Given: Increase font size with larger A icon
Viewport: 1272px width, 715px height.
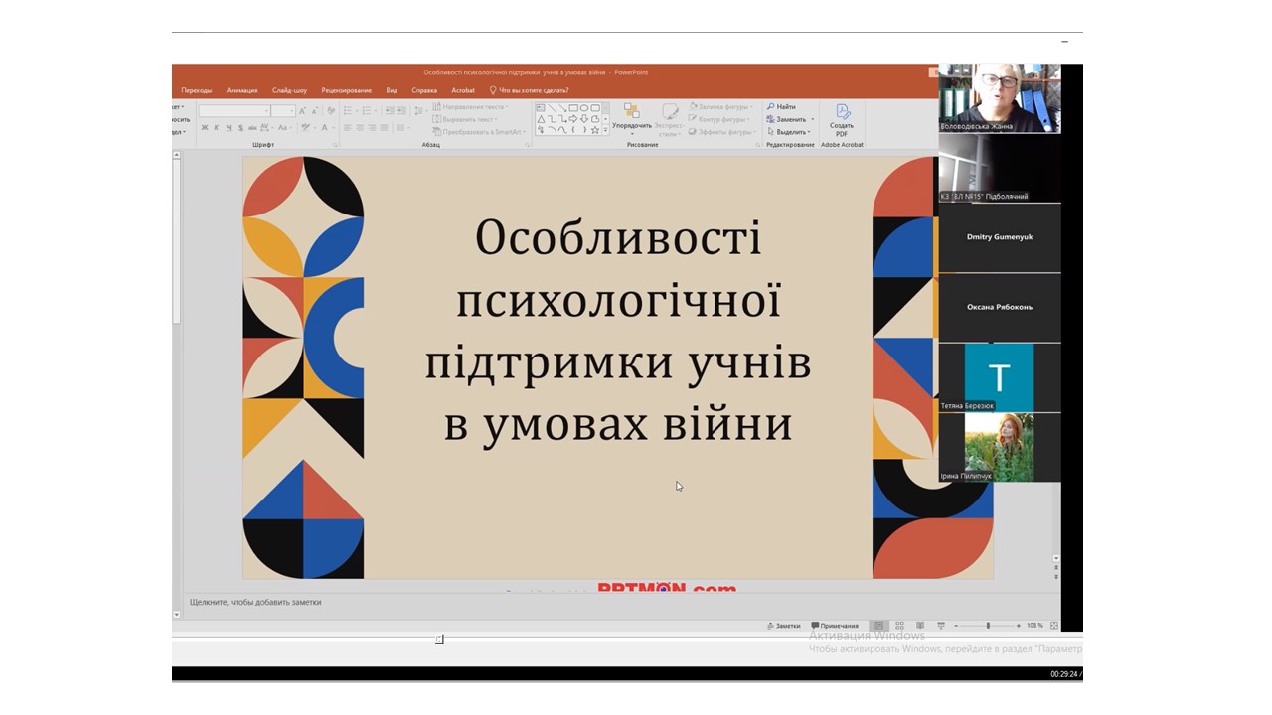Looking at the screenshot, I should (x=302, y=111).
